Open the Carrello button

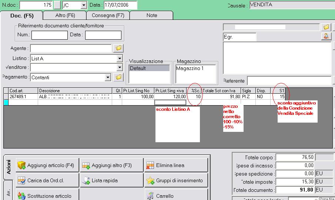tap(176, 195)
